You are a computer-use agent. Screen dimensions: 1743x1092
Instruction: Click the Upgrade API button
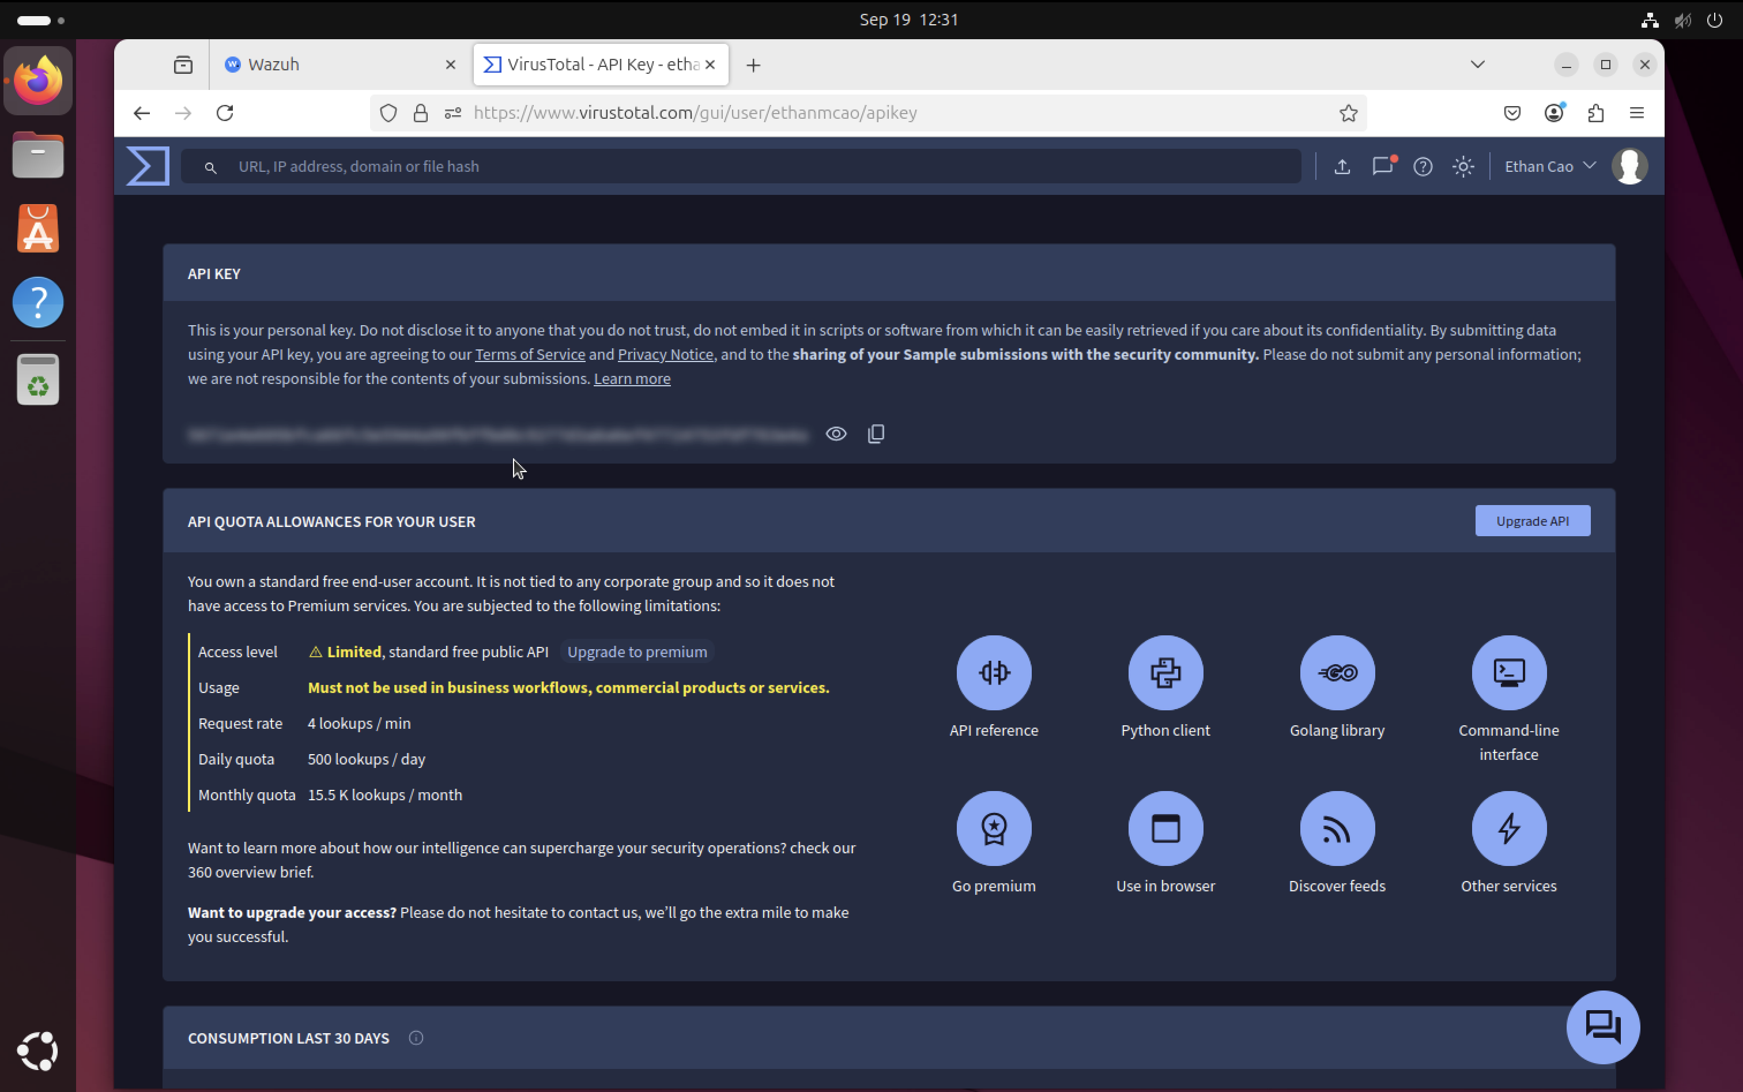click(x=1531, y=521)
